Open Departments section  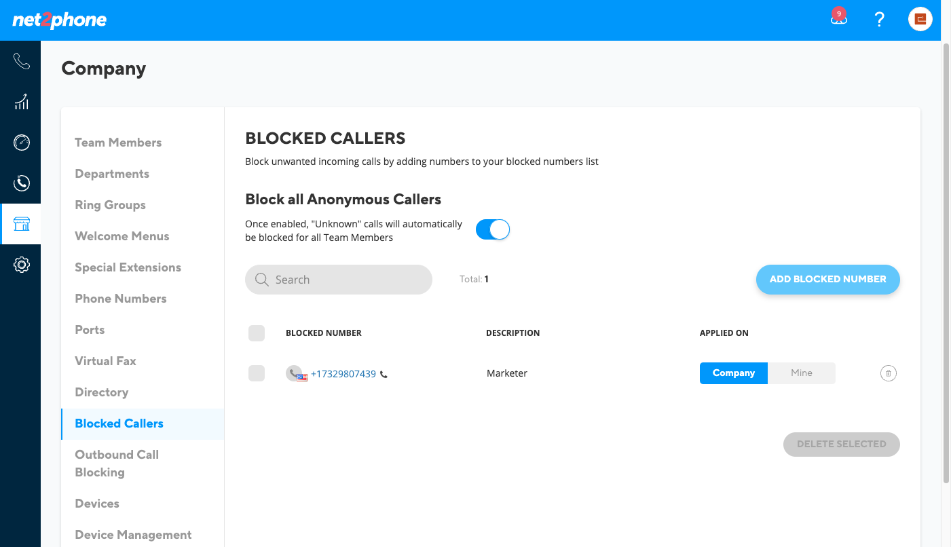click(x=112, y=174)
